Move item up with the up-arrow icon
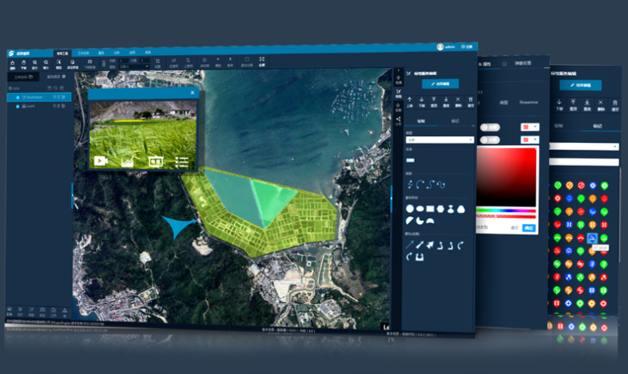Viewport: 628px width, 374px height. coord(409,101)
